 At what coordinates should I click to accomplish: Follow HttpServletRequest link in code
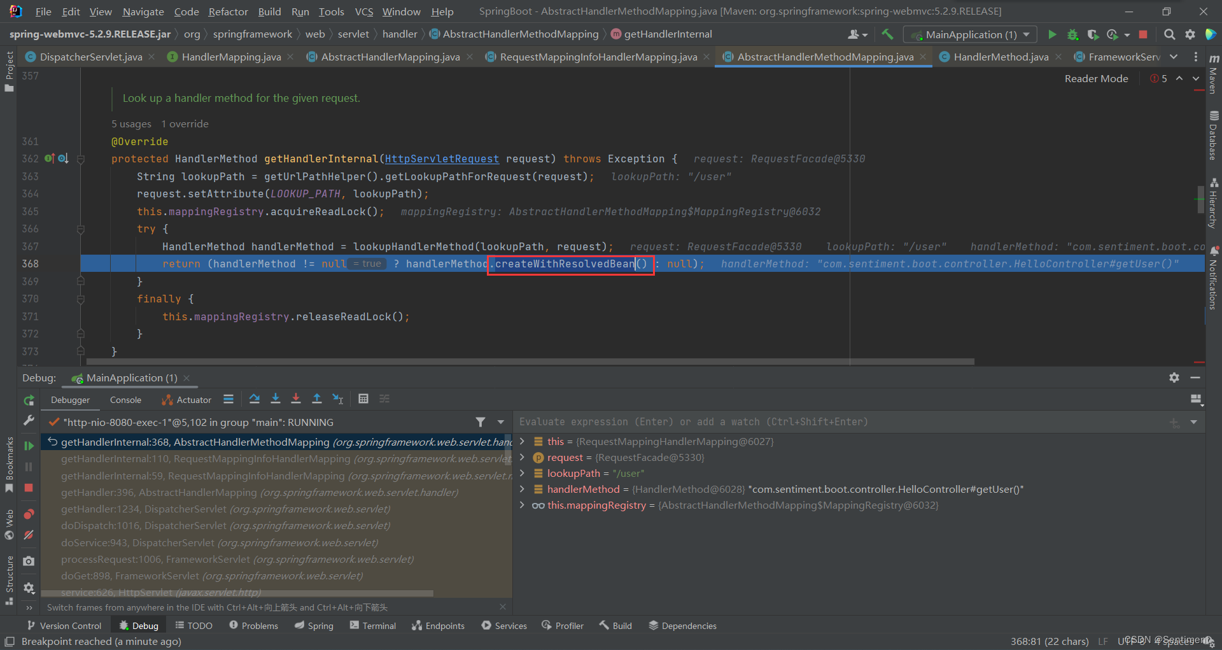[442, 159]
